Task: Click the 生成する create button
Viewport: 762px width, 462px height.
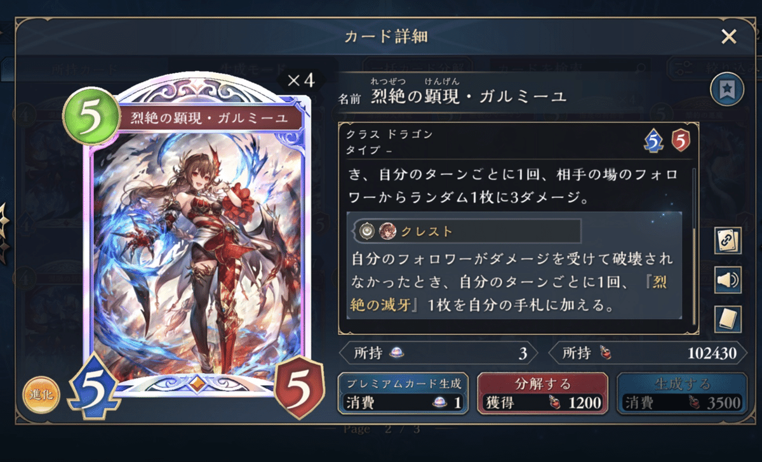Action: point(681,393)
